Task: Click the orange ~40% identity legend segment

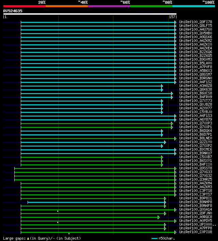Action: coord(67,6)
